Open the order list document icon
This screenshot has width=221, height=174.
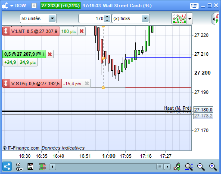coord(30,167)
